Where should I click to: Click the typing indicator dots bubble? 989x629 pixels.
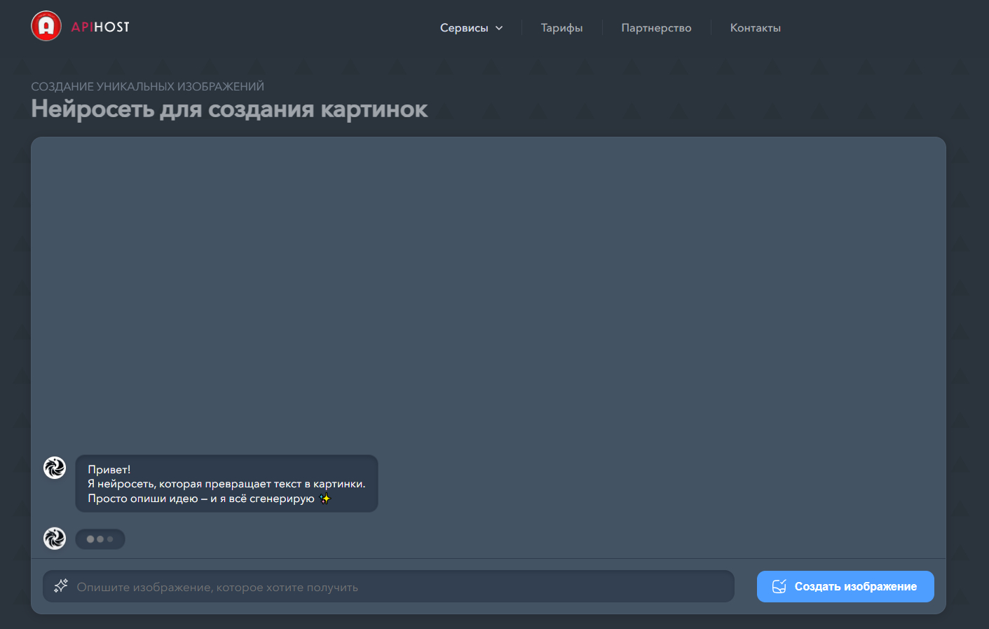(100, 539)
